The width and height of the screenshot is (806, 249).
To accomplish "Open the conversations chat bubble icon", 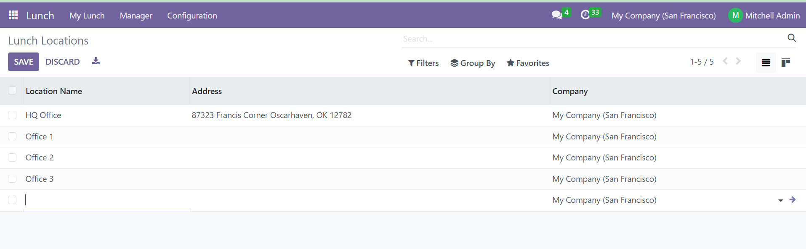I will (557, 15).
